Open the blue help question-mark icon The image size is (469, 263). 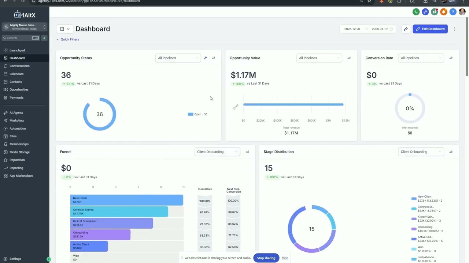(453, 12)
